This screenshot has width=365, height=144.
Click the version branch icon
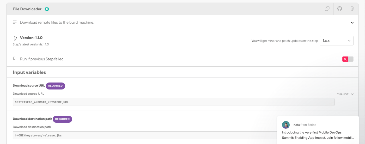(15, 38)
